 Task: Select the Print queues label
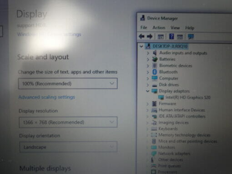tap(169, 166)
